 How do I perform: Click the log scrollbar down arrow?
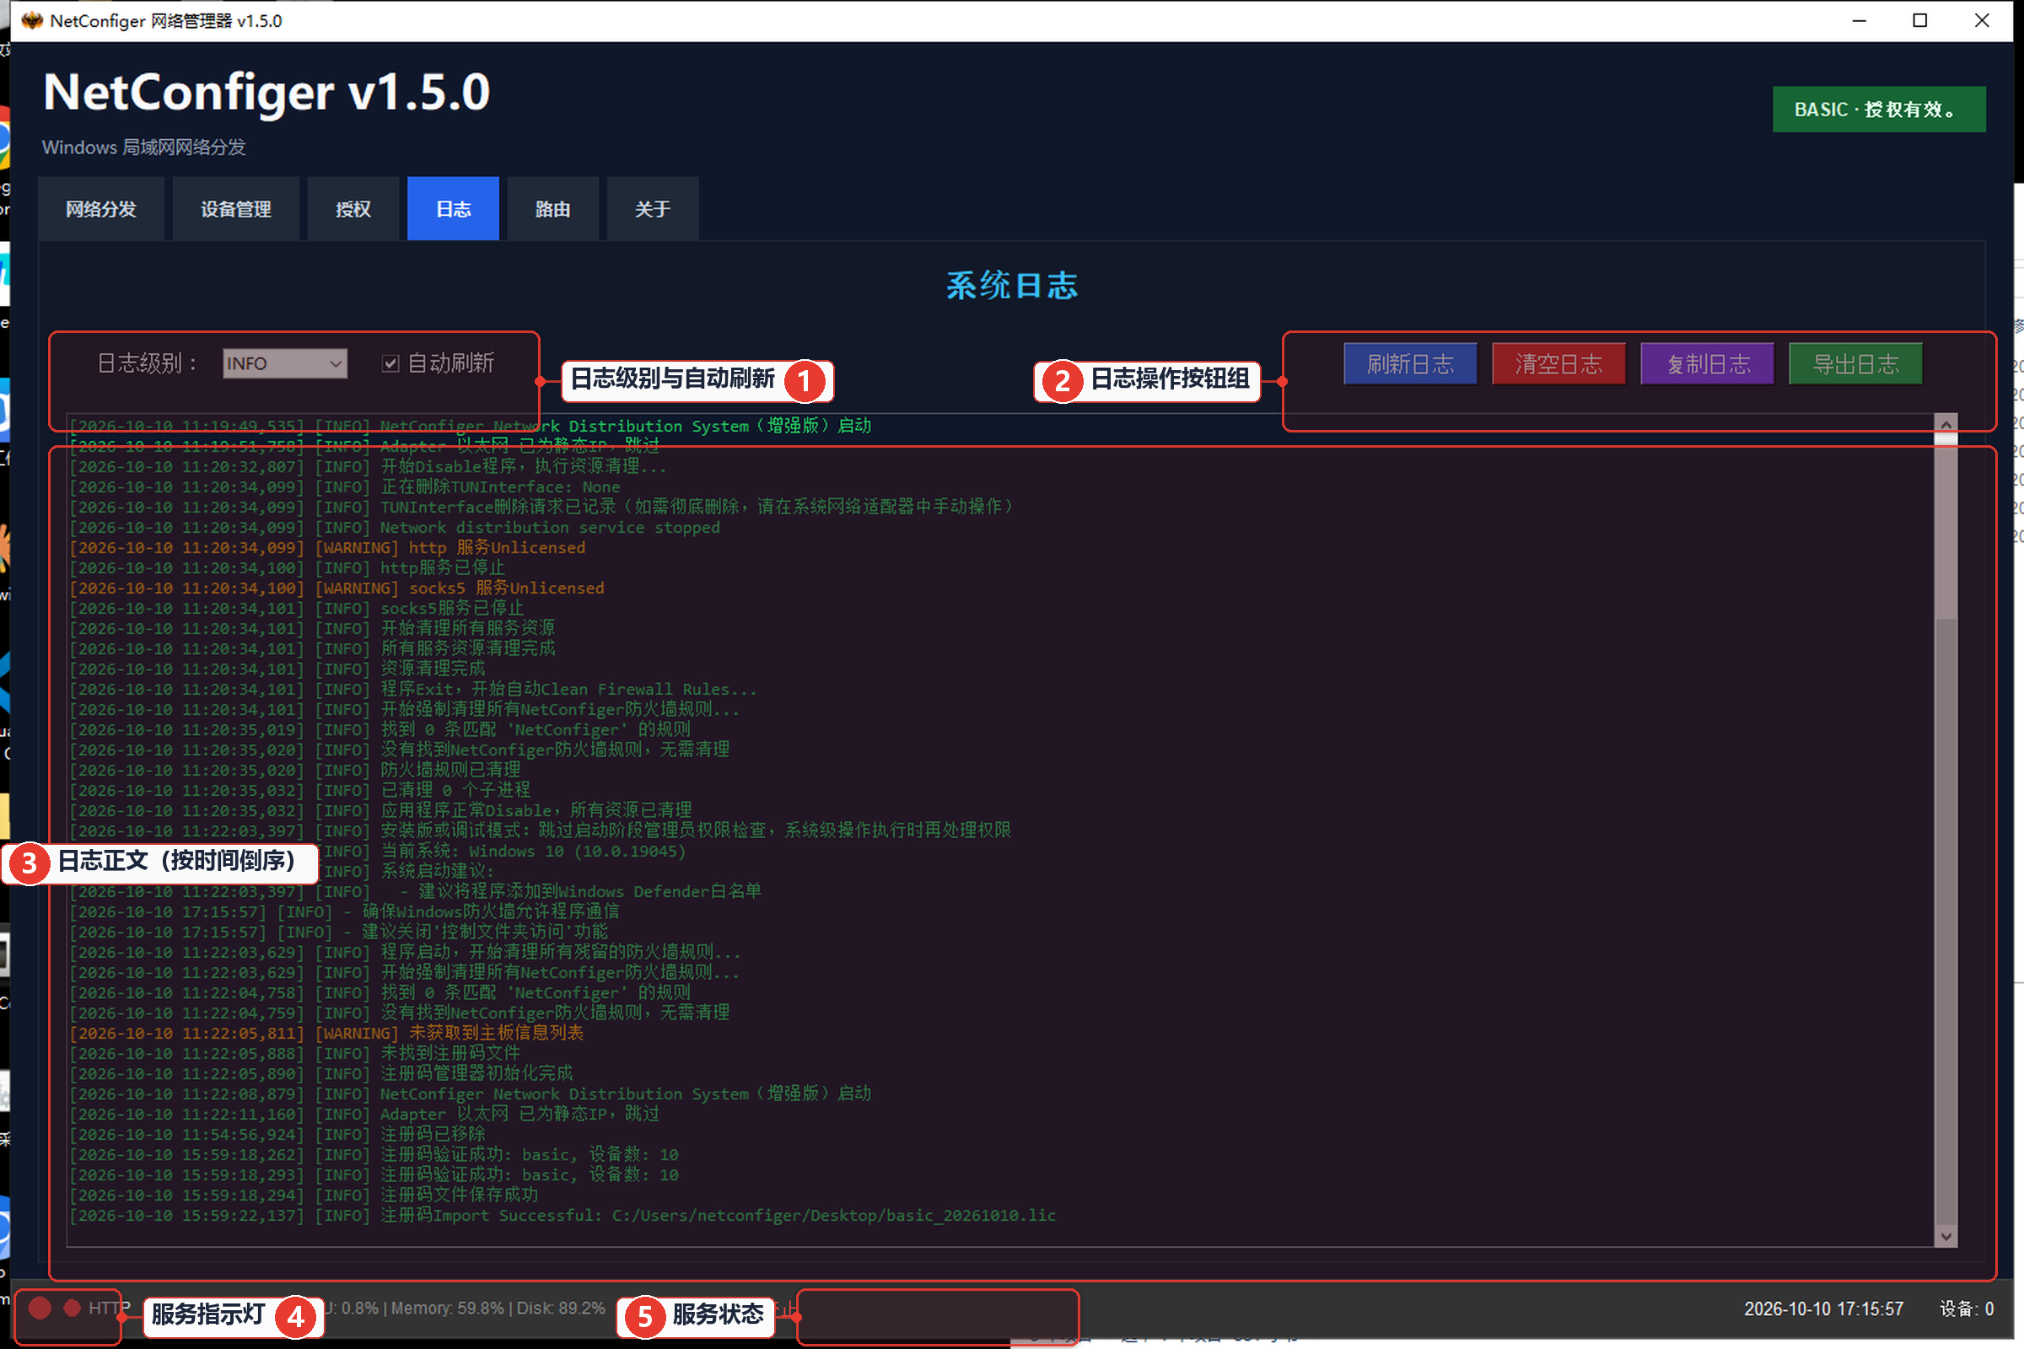point(1946,1236)
